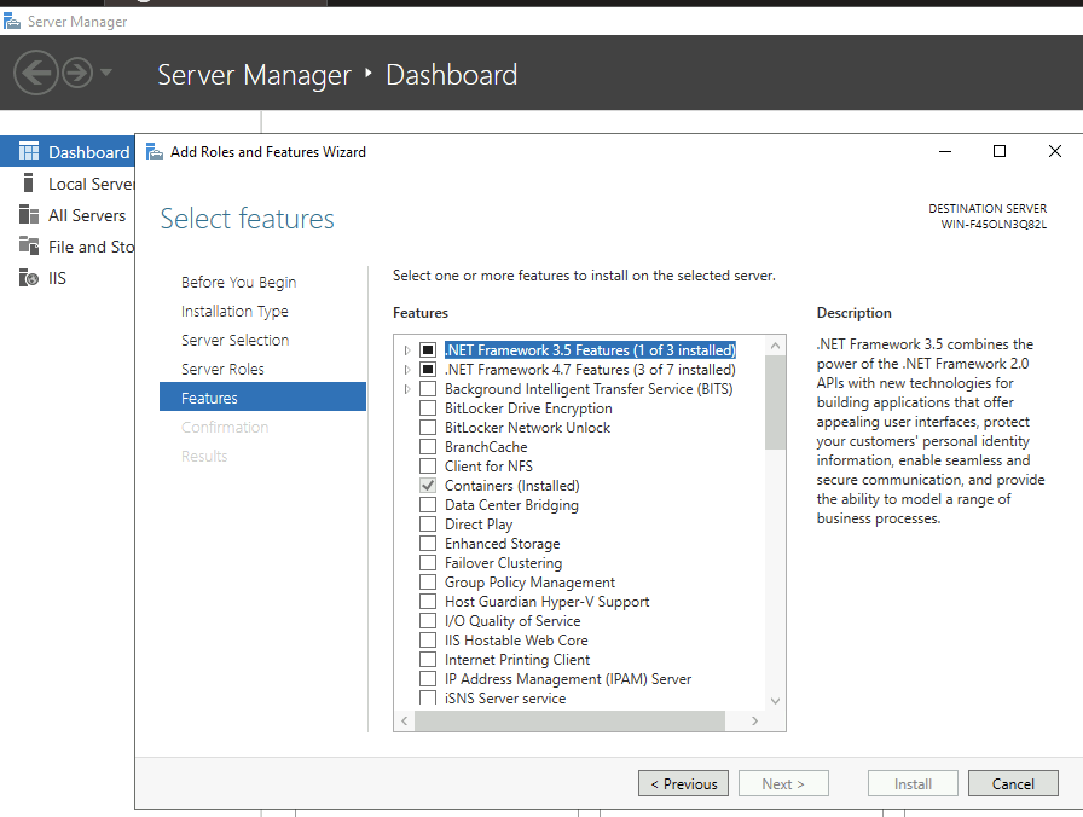Image resolution: width=1083 pixels, height=817 pixels.
Task: Expand .NET Framework 4.7 Features node
Action: (407, 370)
